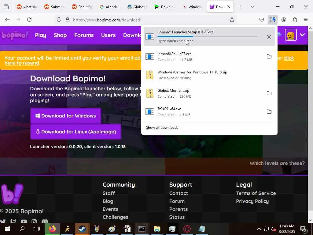Viewport: 313px width, 235px height.
Task: Click Download for Linux (AppImage) button
Action: [76, 132]
